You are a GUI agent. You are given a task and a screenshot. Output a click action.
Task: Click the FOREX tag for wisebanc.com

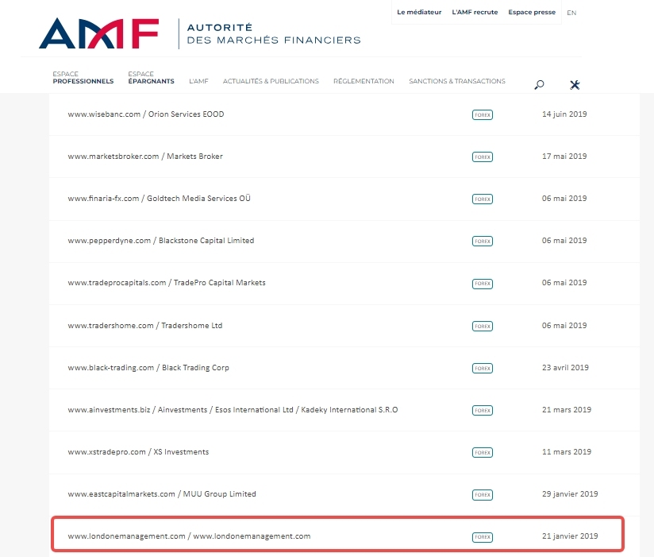tap(482, 114)
